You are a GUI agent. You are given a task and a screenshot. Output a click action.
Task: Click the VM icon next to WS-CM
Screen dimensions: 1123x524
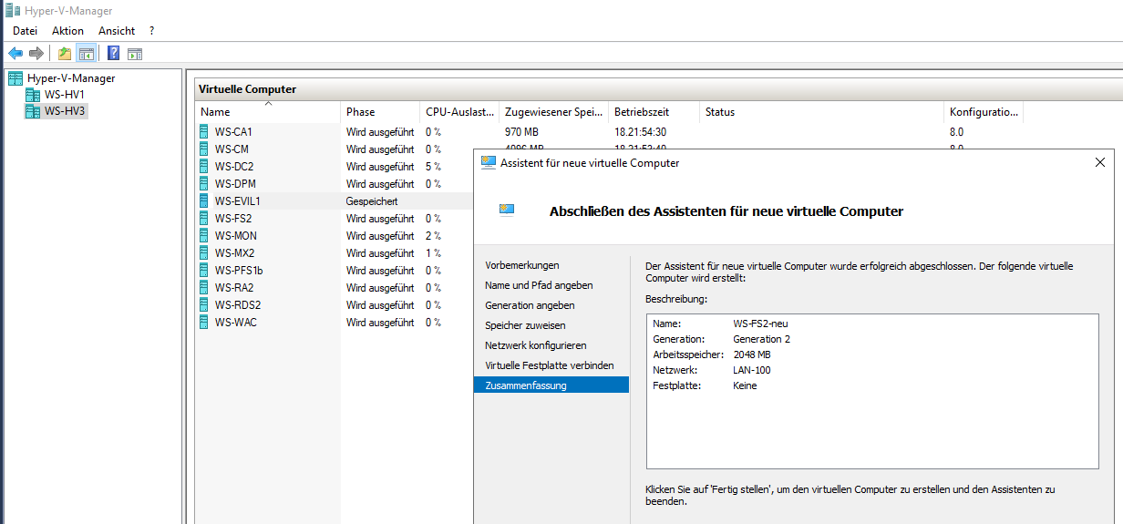[x=204, y=149]
